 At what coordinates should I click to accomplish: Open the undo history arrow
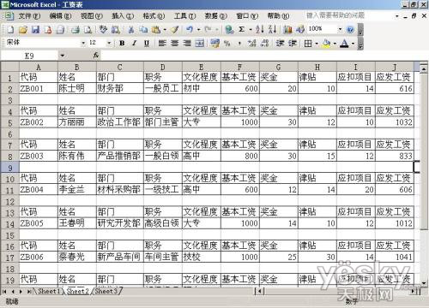(198, 30)
